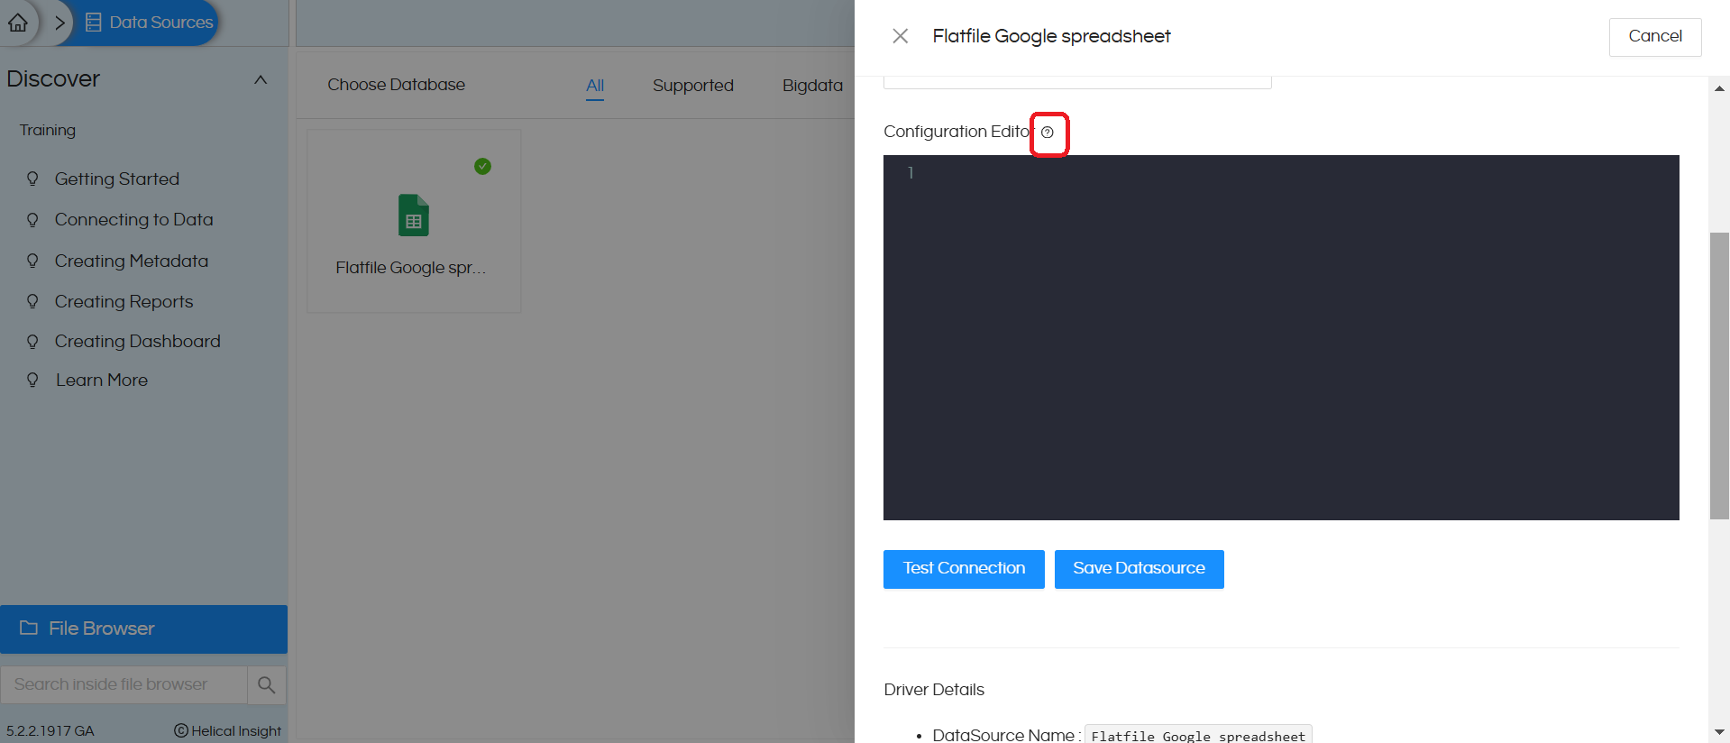Click the Test Connection button

pyautogui.click(x=964, y=569)
